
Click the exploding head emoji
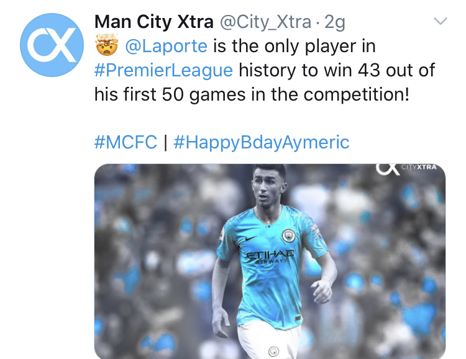tap(107, 45)
